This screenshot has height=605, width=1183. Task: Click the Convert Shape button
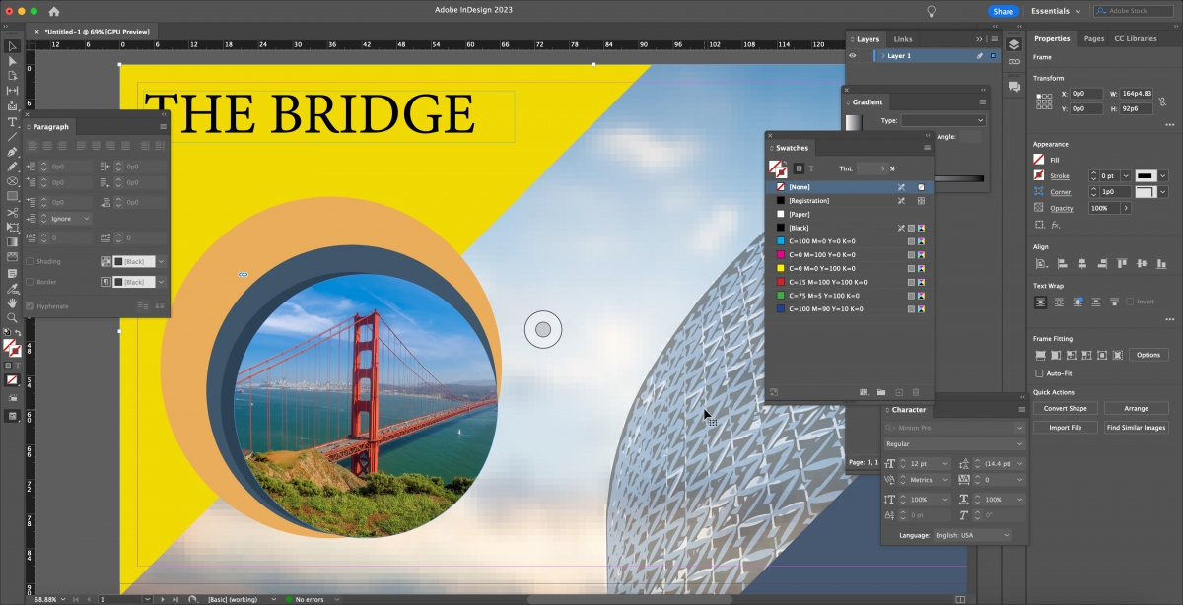tap(1065, 408)
